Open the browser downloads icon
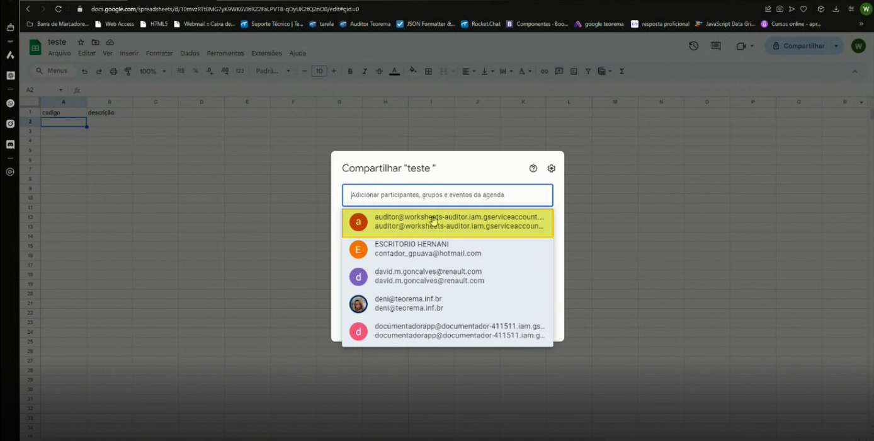This screenshot has width=874, height=441. tap(836, 9)
